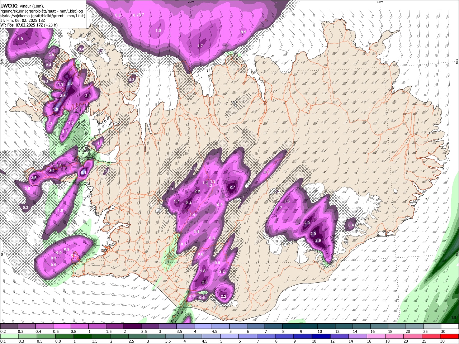Click the dark teal 8–9 snow legend swatch
This screenshot has height=344, width=459.
click(291, 326)
